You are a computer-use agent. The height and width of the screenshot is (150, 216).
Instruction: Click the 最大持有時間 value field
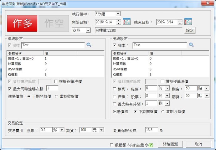[151, 103]
